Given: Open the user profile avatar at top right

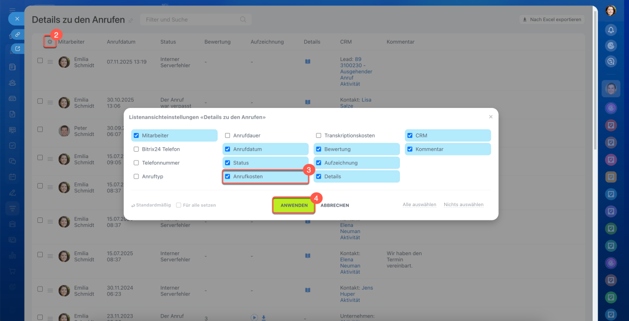Looking at the screenshot, I should pos(611,10).
